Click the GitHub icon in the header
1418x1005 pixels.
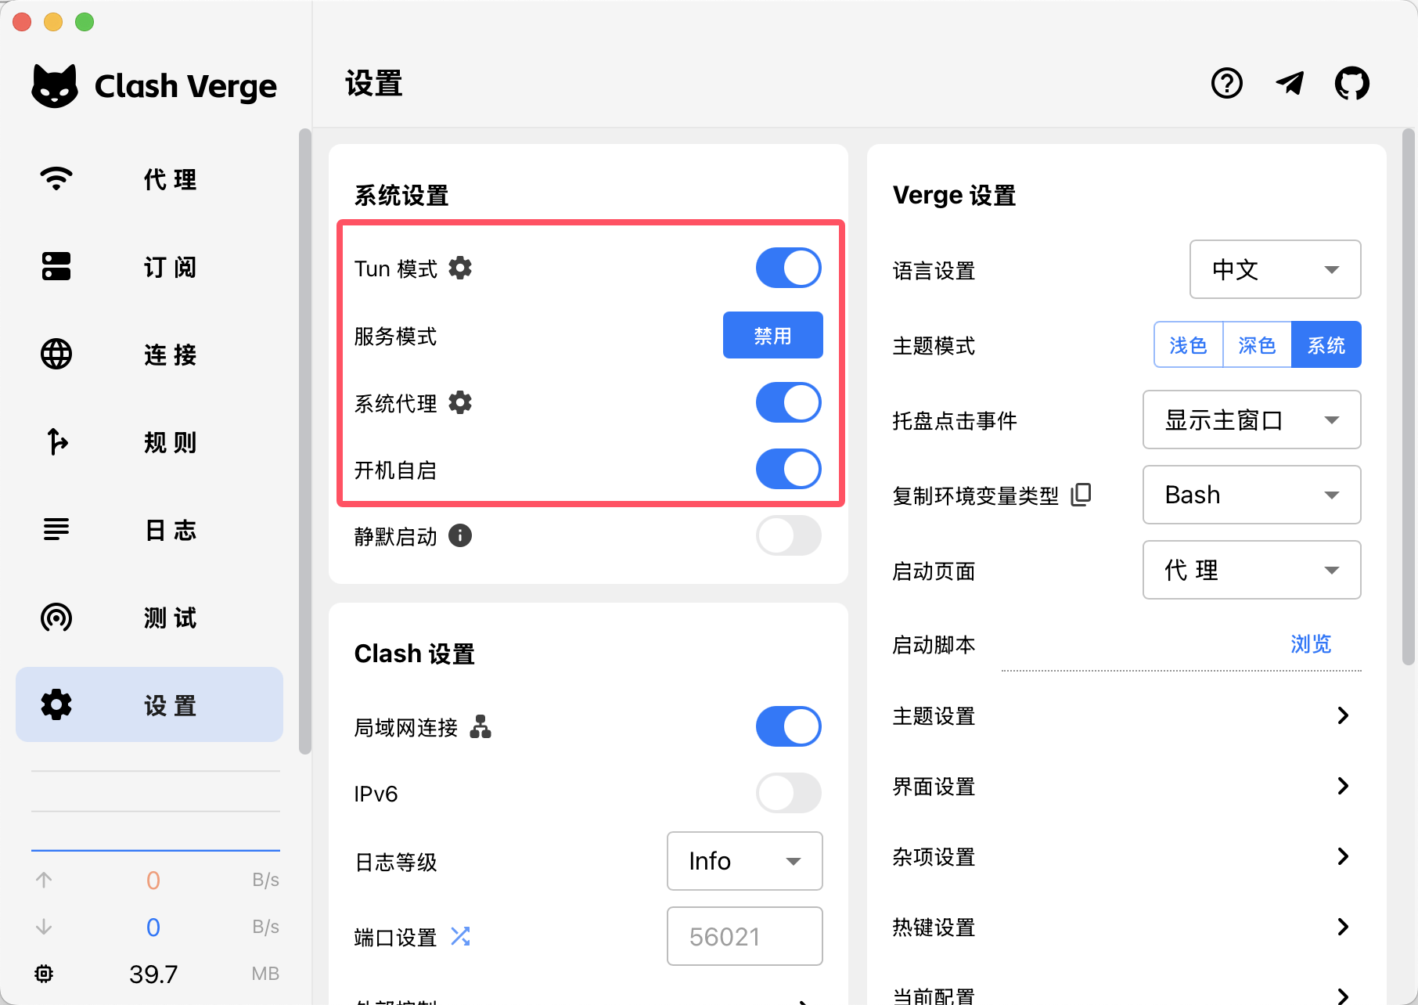coord(1352,83)
